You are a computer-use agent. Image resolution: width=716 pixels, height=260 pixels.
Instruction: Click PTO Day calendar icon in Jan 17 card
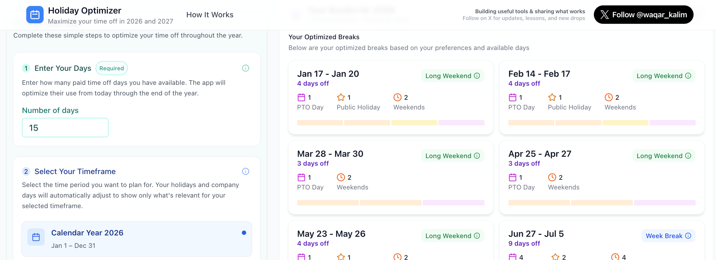click(301, 97)
